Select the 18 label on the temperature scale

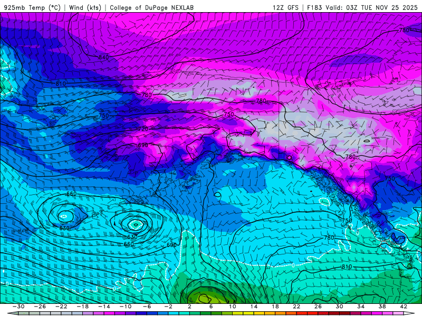[x=275, y=307]
